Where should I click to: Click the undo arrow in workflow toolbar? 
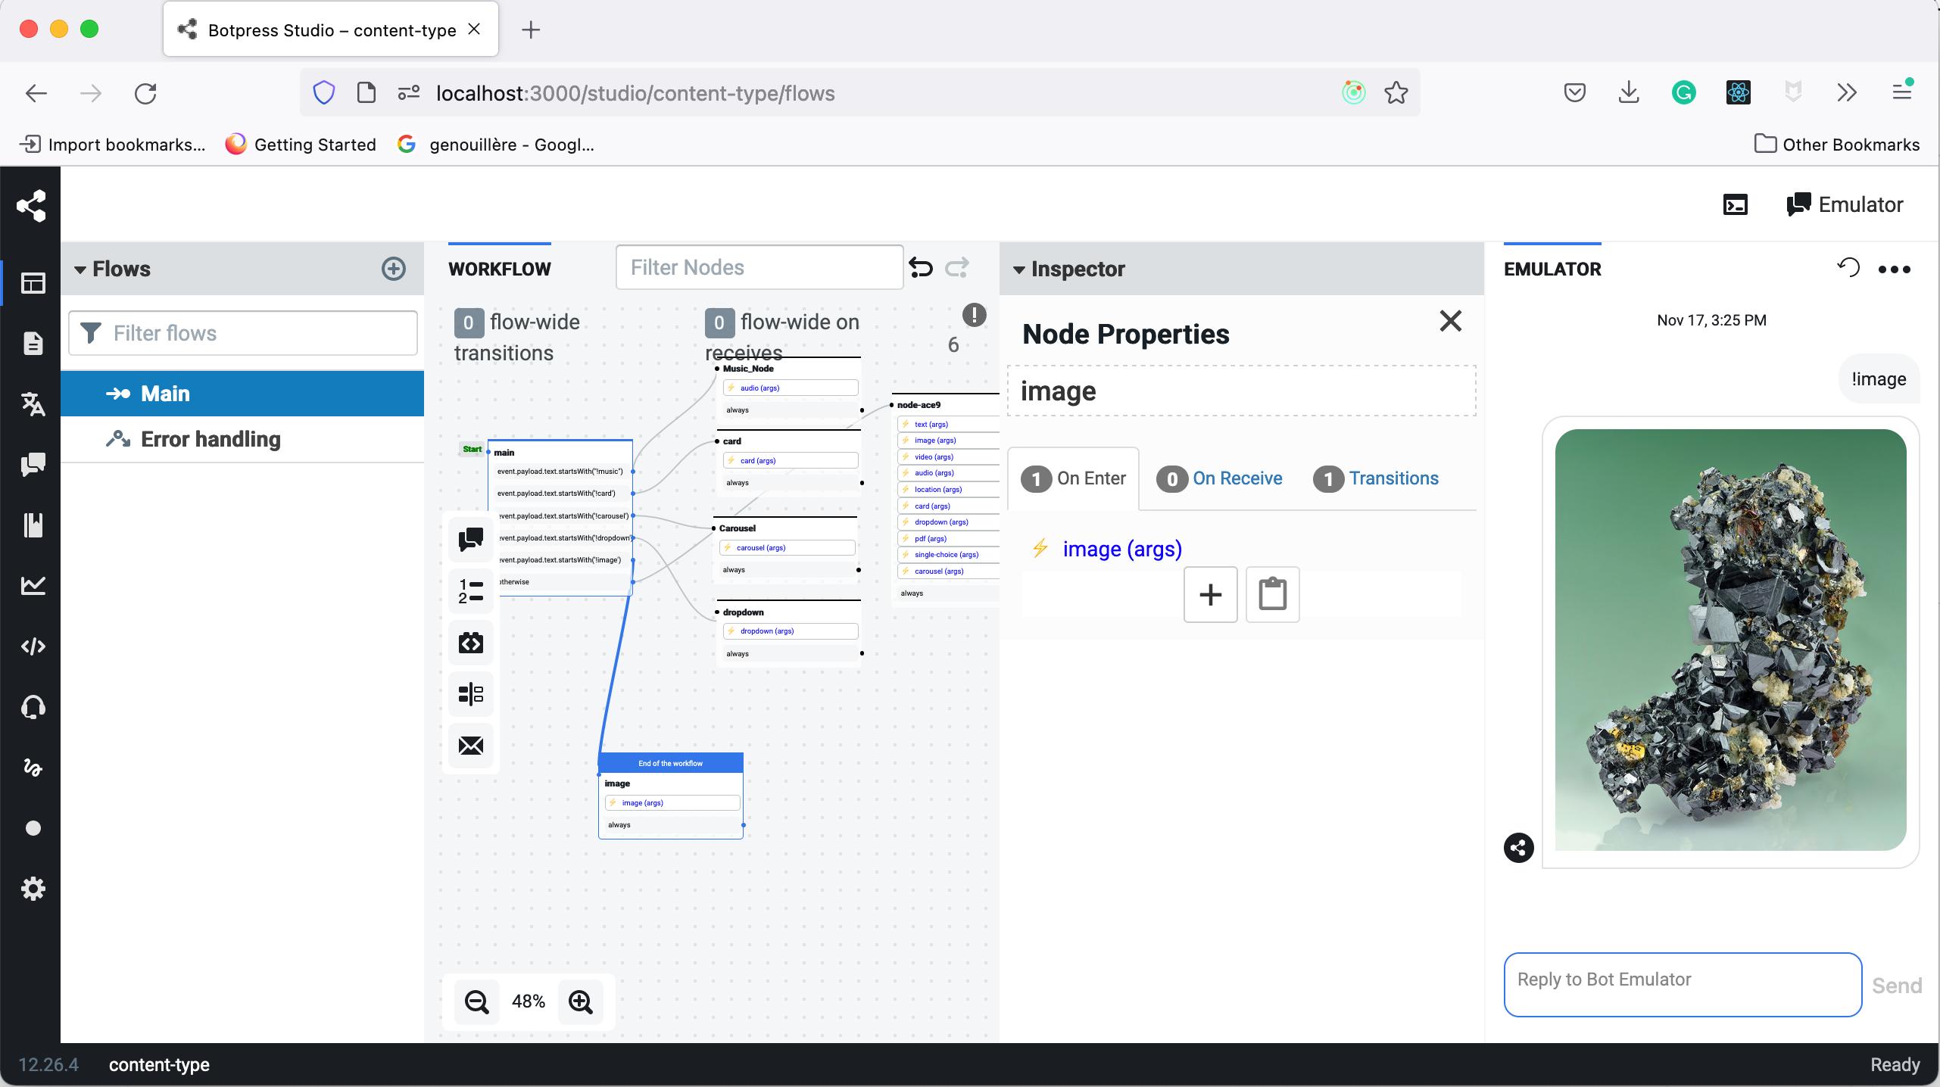point(921,267)
